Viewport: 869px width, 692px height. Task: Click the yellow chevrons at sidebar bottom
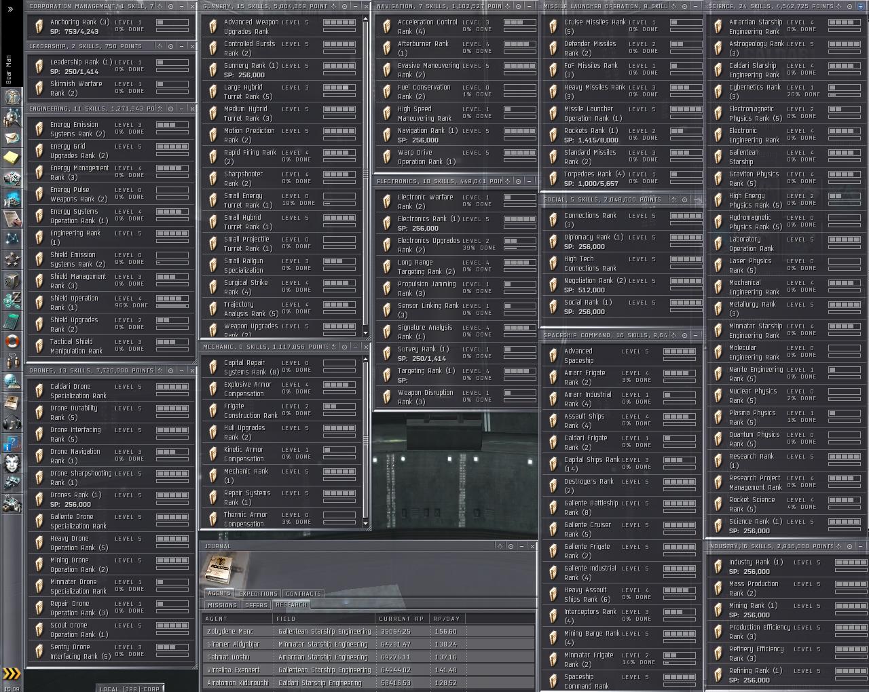click(12, 674)
